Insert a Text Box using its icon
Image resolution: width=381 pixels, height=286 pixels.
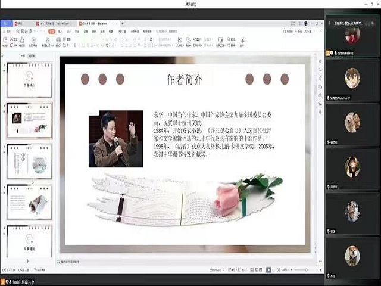(x=180, y=40)
